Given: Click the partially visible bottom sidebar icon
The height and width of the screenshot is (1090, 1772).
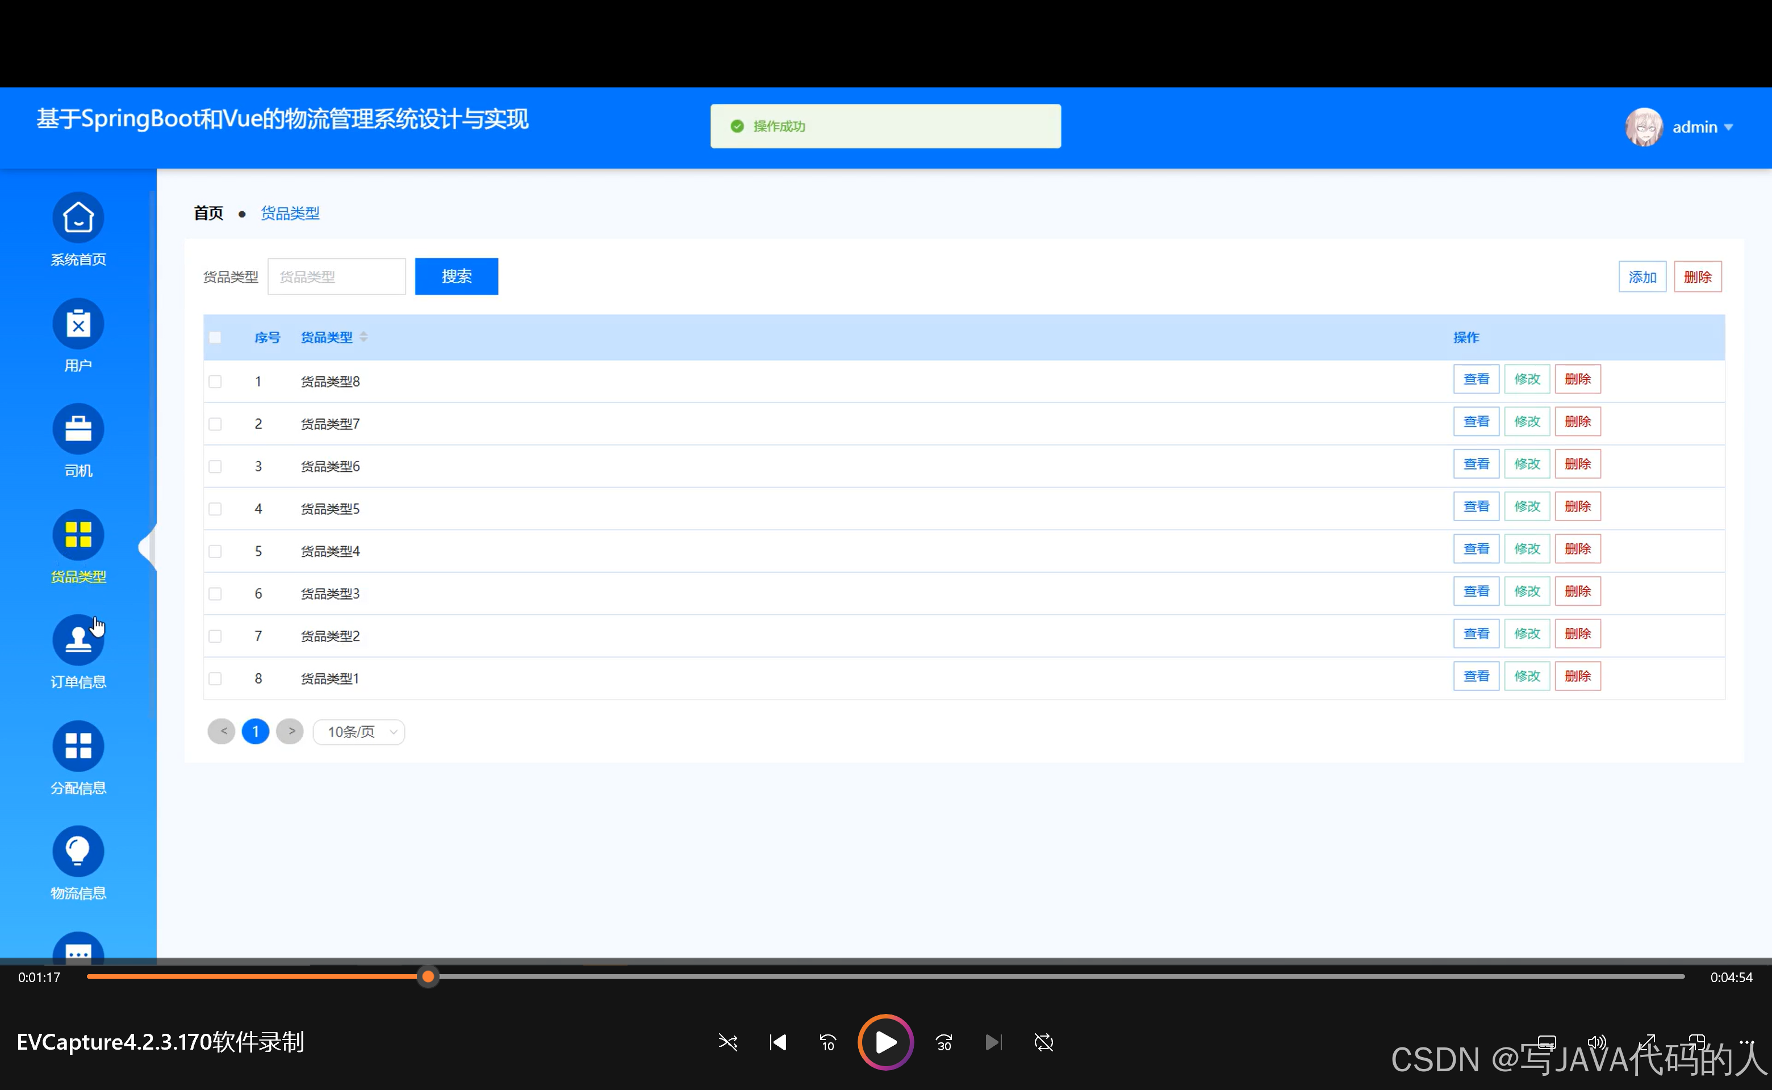Looking at the screenshot, I should pos(78,948).
